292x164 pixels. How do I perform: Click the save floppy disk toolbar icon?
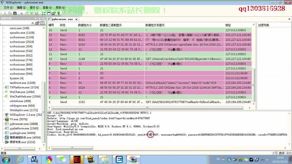point(37,13)
